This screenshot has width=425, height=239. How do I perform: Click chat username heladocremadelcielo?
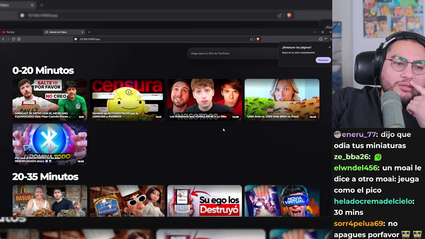point(373,201)
